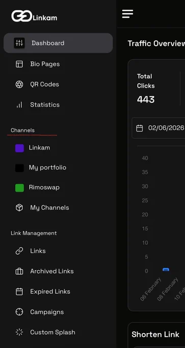Click the Links chain icon
185x348 pixels.
tap(19, 251)
